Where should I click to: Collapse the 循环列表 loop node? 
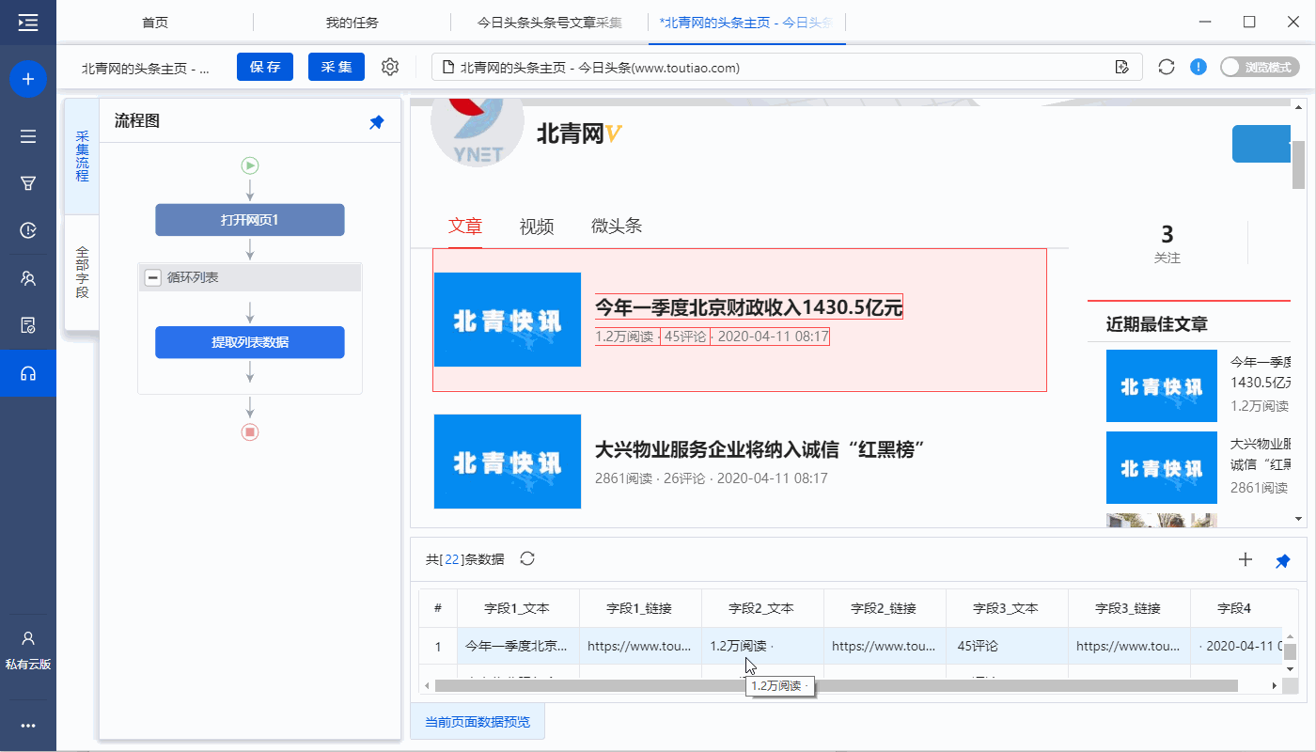(x=152, y=278)
